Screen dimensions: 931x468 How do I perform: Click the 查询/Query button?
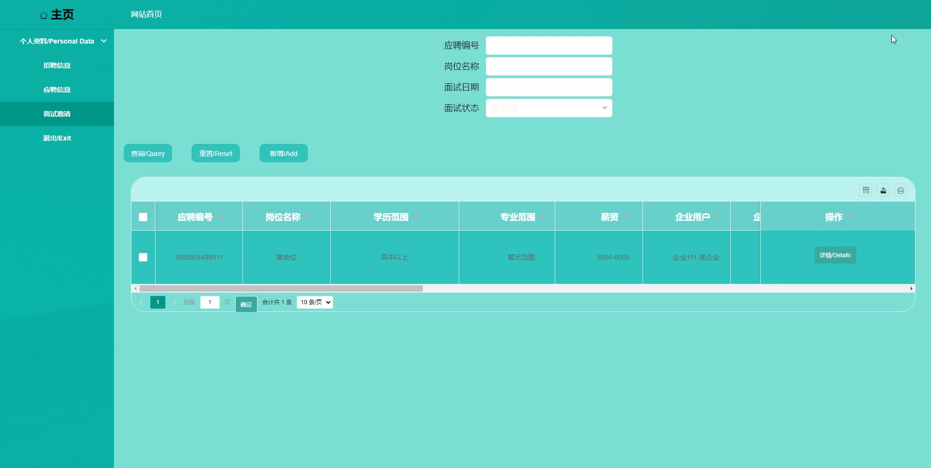(148, 153)
